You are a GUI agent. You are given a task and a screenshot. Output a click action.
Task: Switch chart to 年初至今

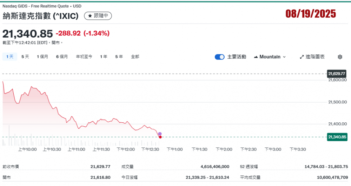[x=84, y=57]
